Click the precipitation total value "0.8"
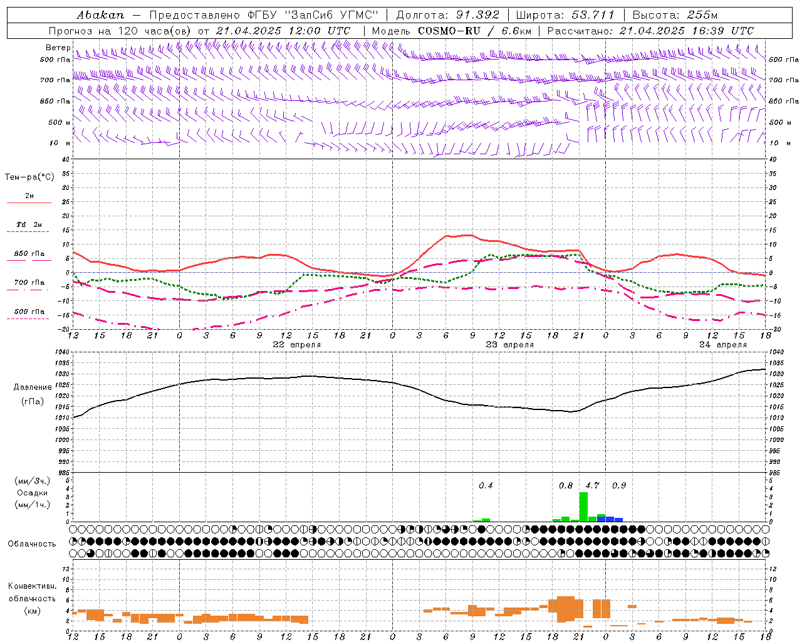This screenshot has width=802, height=642. (566, 486)
